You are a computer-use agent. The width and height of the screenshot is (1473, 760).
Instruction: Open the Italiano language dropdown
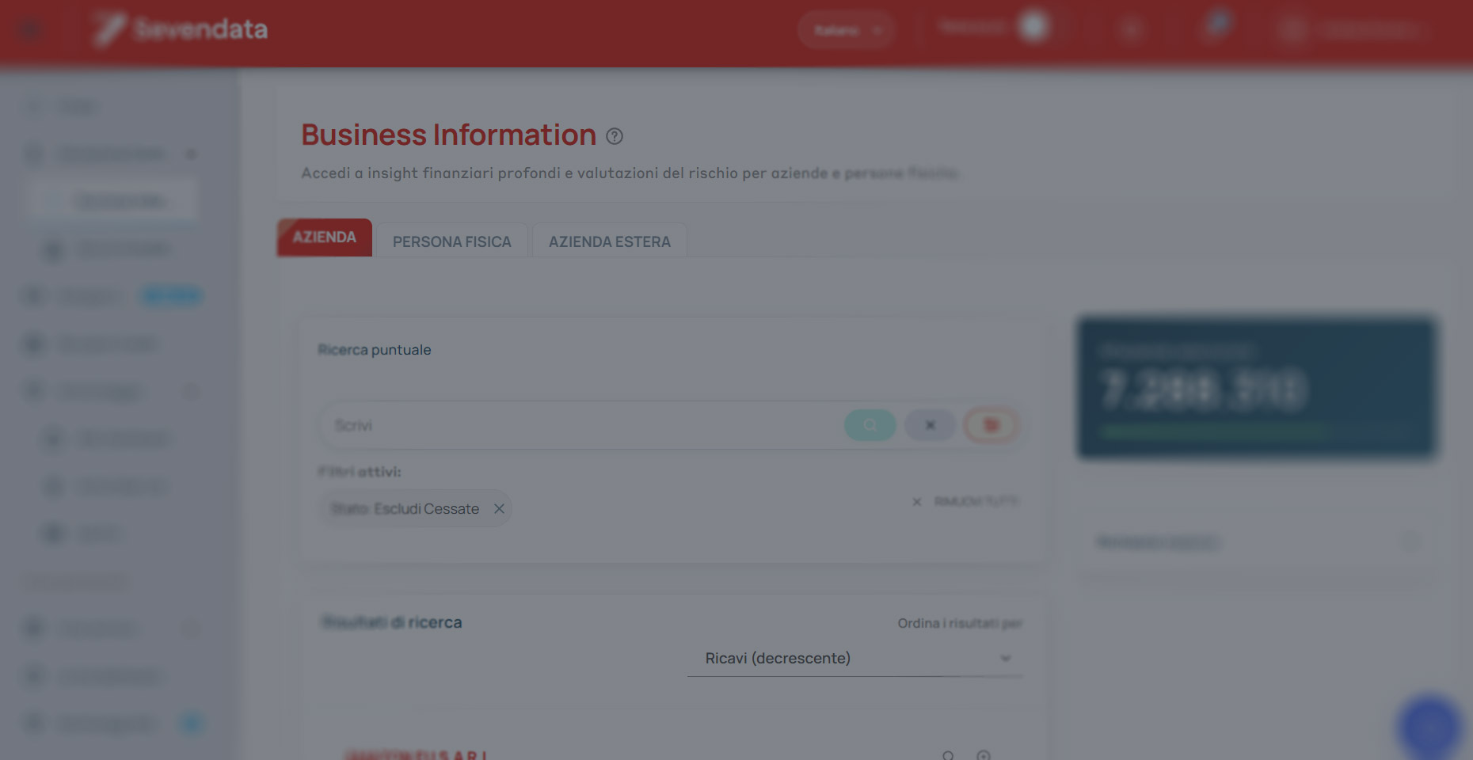coord(846,30)
